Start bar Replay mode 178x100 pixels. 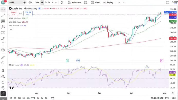tap(108, 3)
